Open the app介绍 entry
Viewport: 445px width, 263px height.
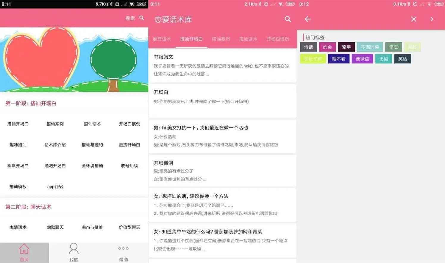click(55, 187)
